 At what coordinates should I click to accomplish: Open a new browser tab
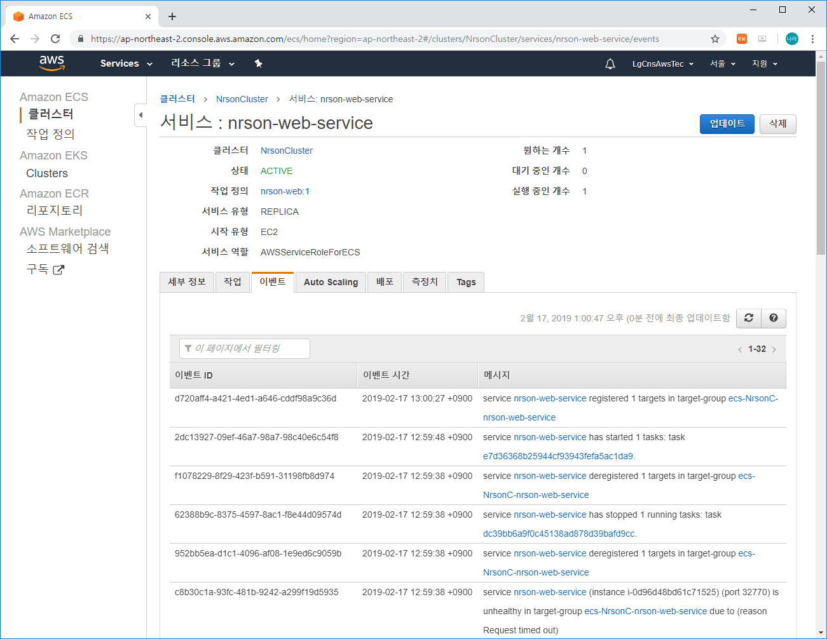click(172, 17)
